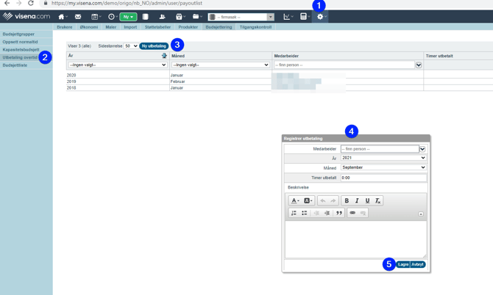Image resolution: width=493 pixels, height=295 pixels.
Task: Switch to the Støttetabeller tab
Action: 157,27
